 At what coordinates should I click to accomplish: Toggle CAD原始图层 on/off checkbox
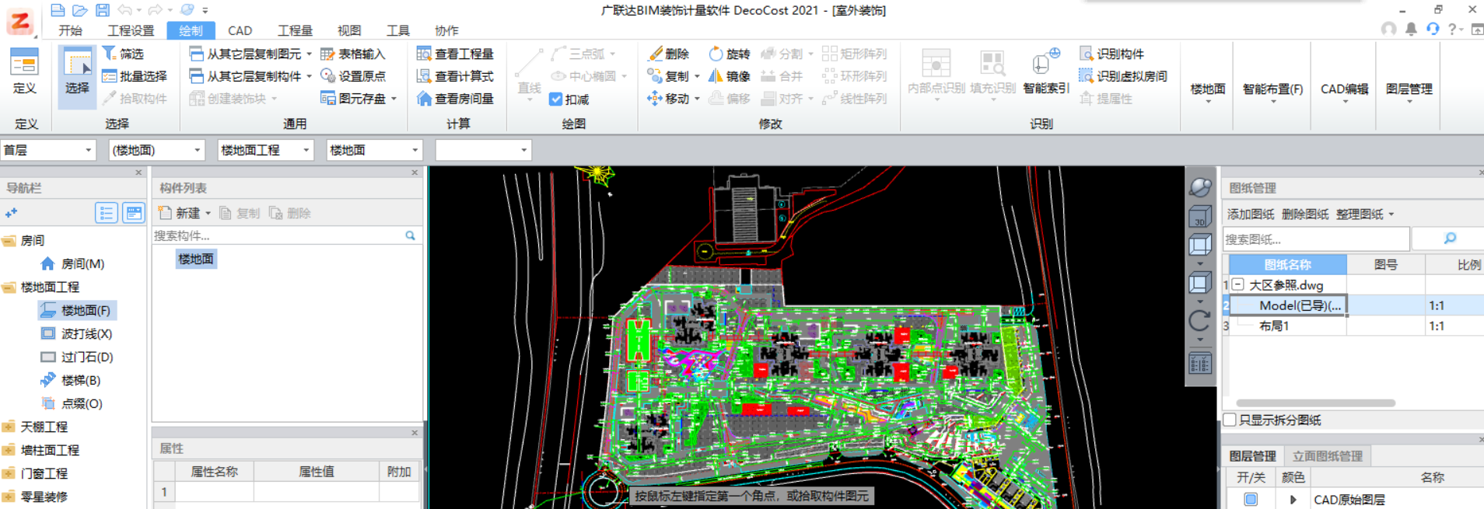pyautogui.click(x=1251, y=500)
